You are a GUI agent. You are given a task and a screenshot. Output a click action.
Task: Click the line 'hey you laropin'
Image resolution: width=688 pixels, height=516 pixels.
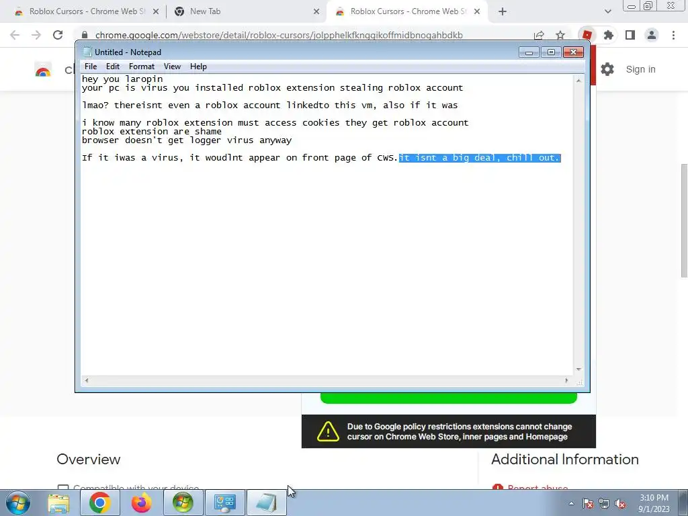pos(122,79)
